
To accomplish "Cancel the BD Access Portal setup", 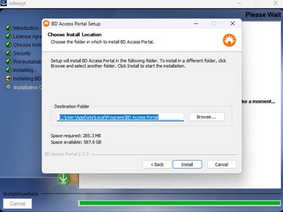I will [x=221, y=165].
